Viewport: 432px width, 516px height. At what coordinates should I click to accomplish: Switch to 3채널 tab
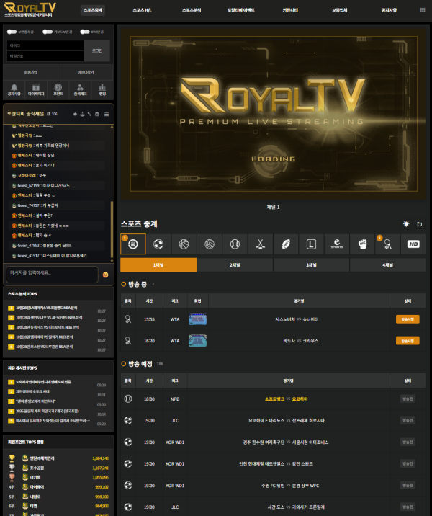point(311,265)
